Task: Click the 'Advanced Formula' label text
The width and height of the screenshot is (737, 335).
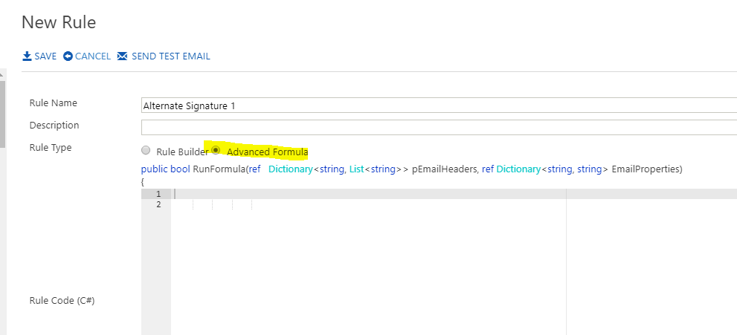Action: pyautogui.click(x=268, y=152)
